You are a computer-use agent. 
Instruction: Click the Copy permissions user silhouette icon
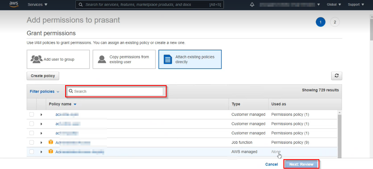pyautogui.click(x=102, y=59)
